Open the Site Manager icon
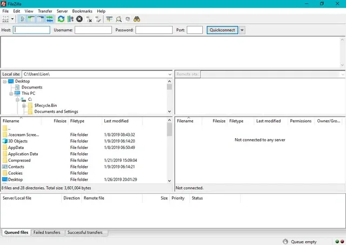The image size is (346, 245). click(x=5, y=19)
